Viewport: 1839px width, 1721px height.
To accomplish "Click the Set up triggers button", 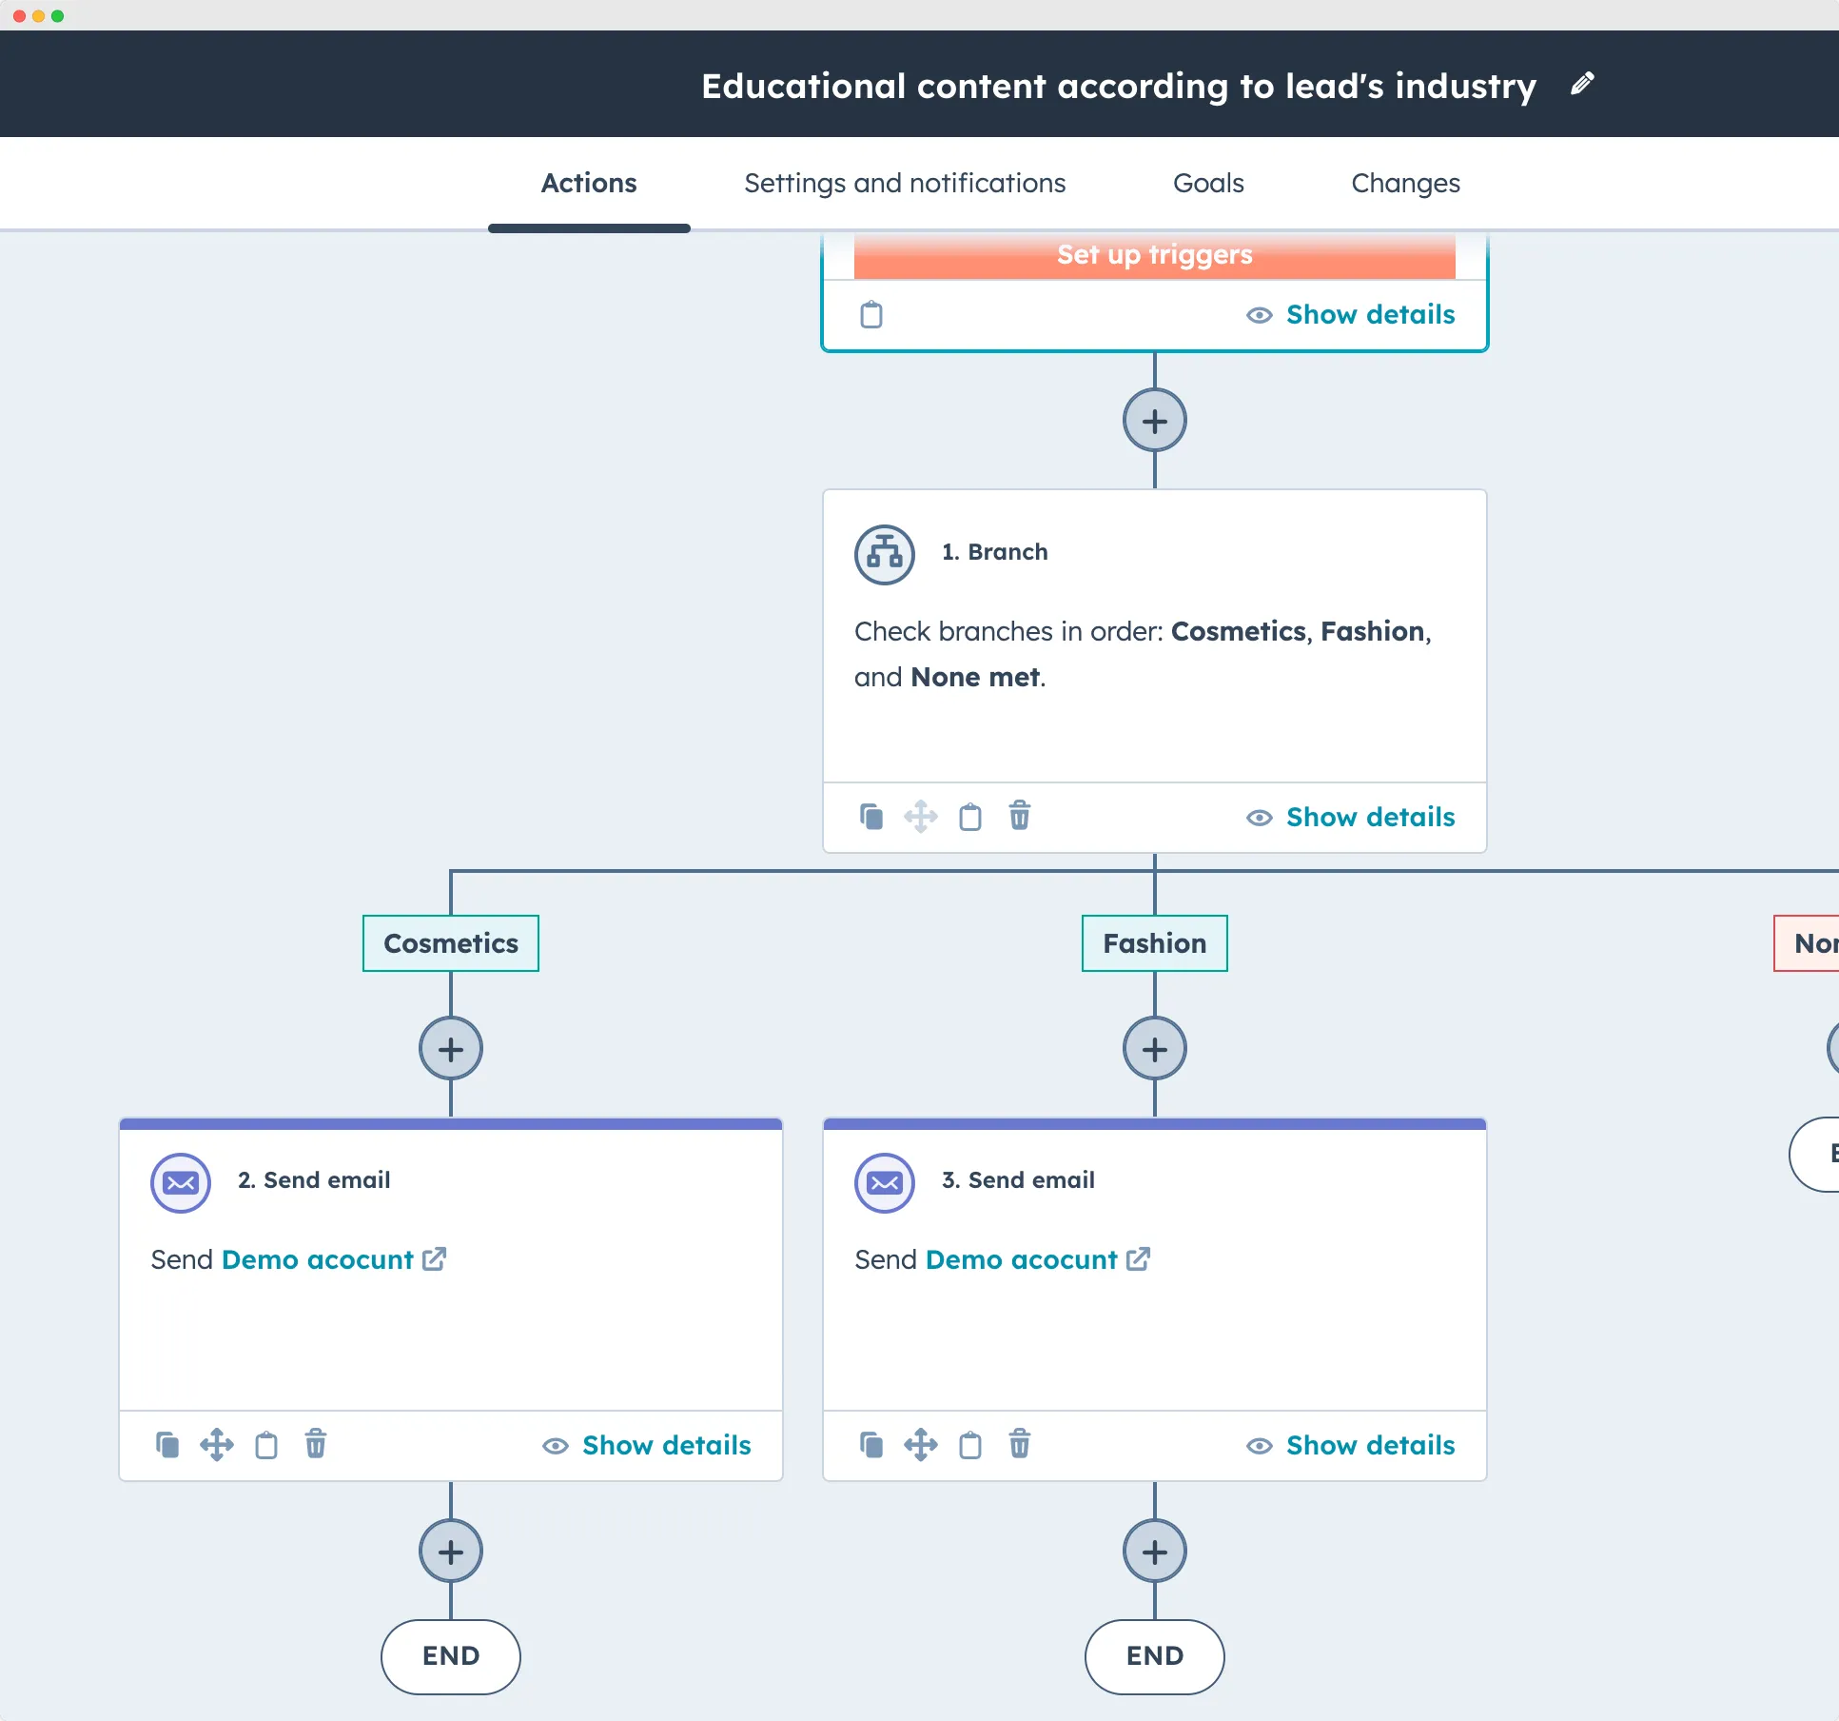I will click(1155, 255).
